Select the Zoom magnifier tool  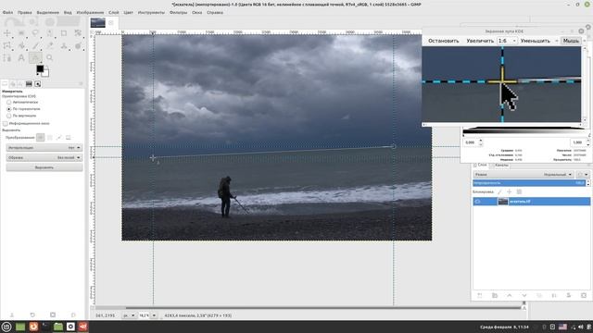[49, 57]
